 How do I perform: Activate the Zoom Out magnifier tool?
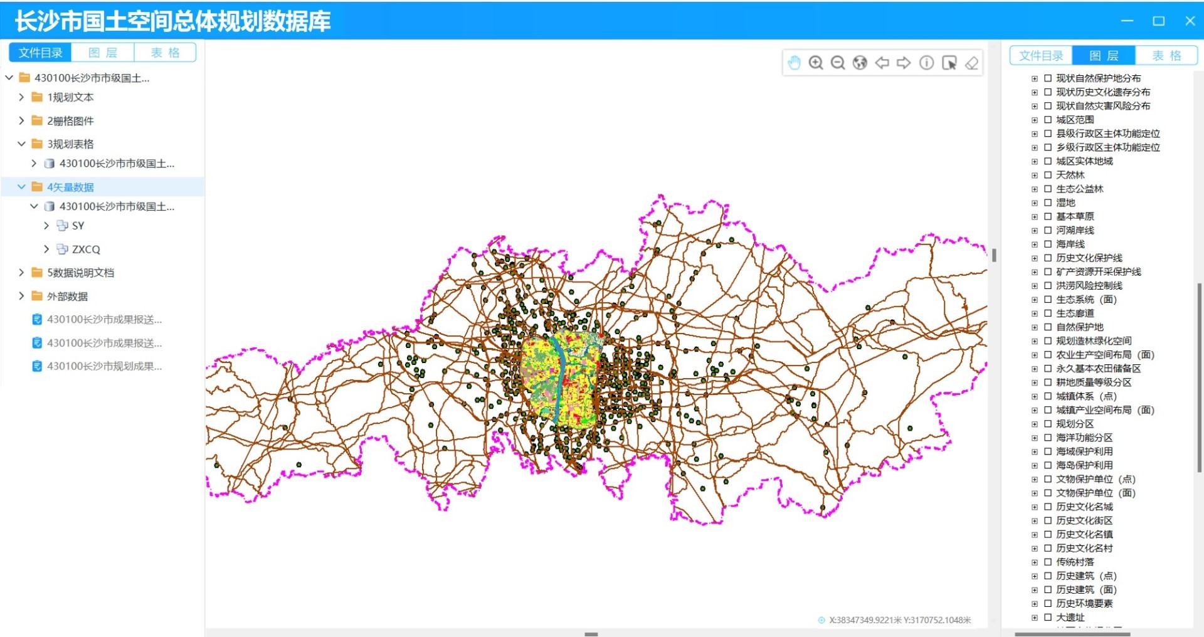coord(838,63)
